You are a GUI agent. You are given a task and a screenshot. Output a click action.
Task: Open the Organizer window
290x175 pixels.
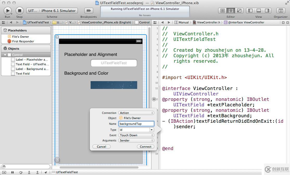[281, 11]
